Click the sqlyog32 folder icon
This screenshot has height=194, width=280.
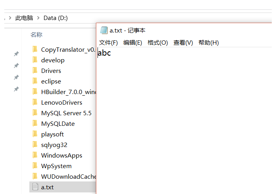(35, 145)
